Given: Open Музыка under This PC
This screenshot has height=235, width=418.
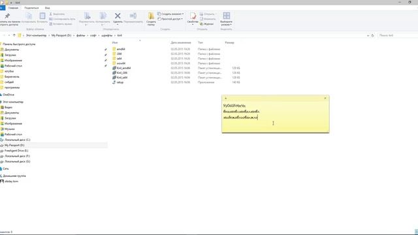Looking at the screenshot, I should click(9, 129).
